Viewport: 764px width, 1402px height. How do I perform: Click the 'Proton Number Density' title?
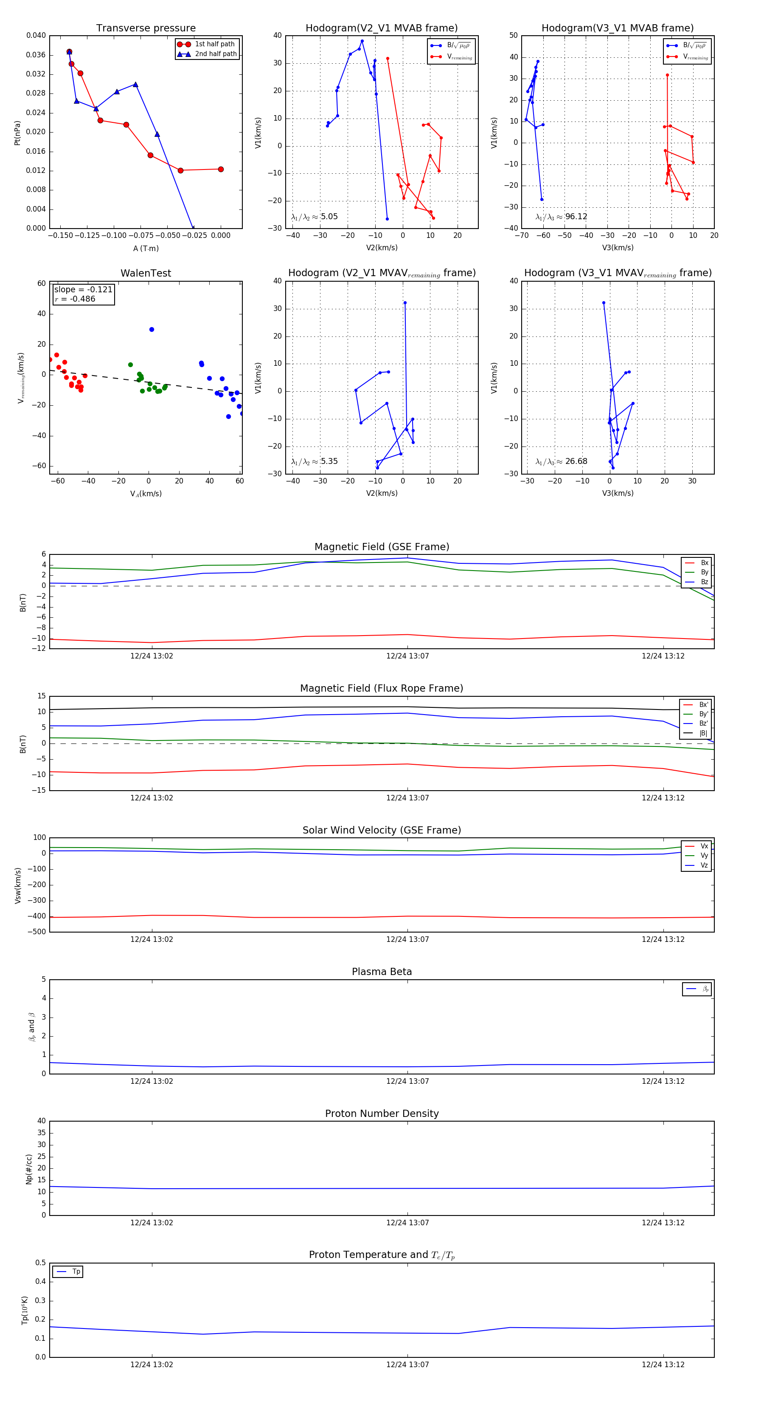tap(382, 1114)
